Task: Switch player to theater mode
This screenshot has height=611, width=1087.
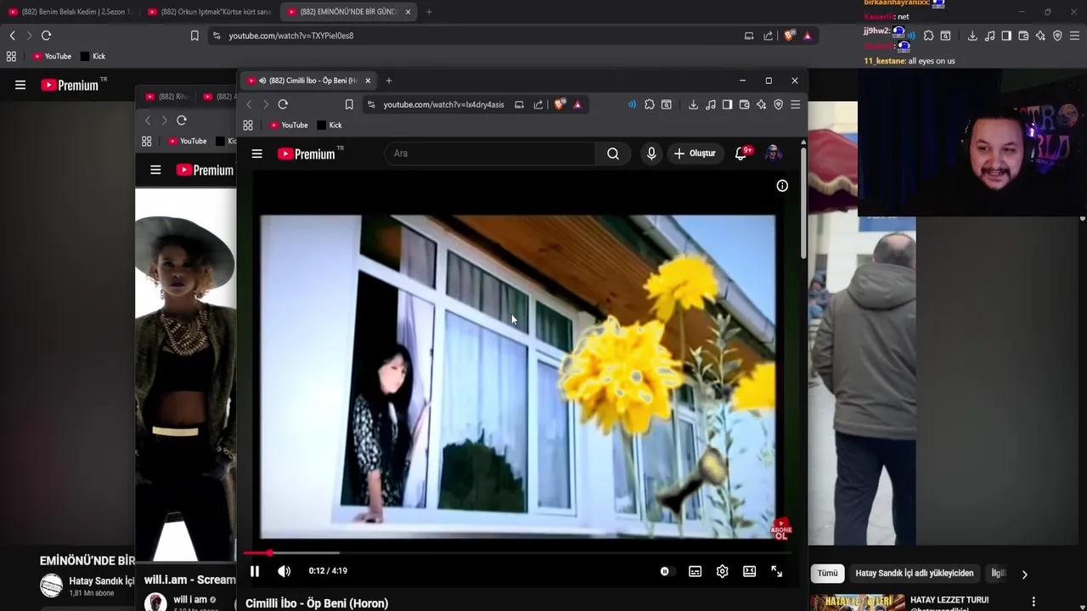Action: click(749, 571)
